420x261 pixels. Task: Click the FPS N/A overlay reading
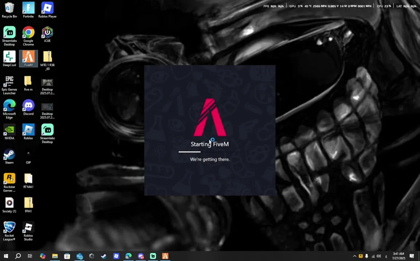point(273,6)
